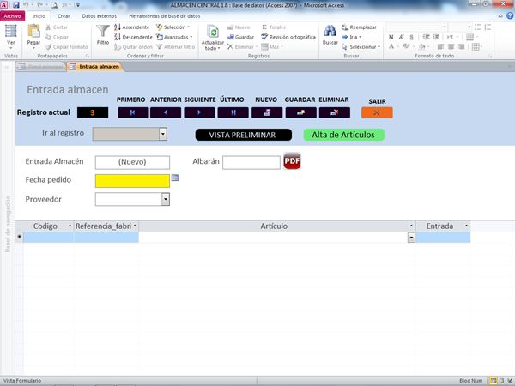This screenshot has height=386, width=515.
Task: Create a new record with NUEVO button
Action: 267,112
